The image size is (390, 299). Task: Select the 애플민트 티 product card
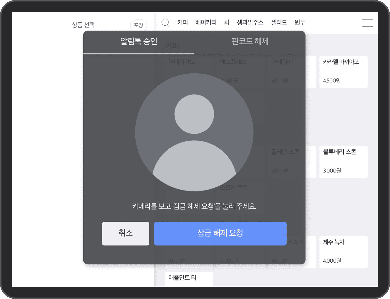(189, 279)
